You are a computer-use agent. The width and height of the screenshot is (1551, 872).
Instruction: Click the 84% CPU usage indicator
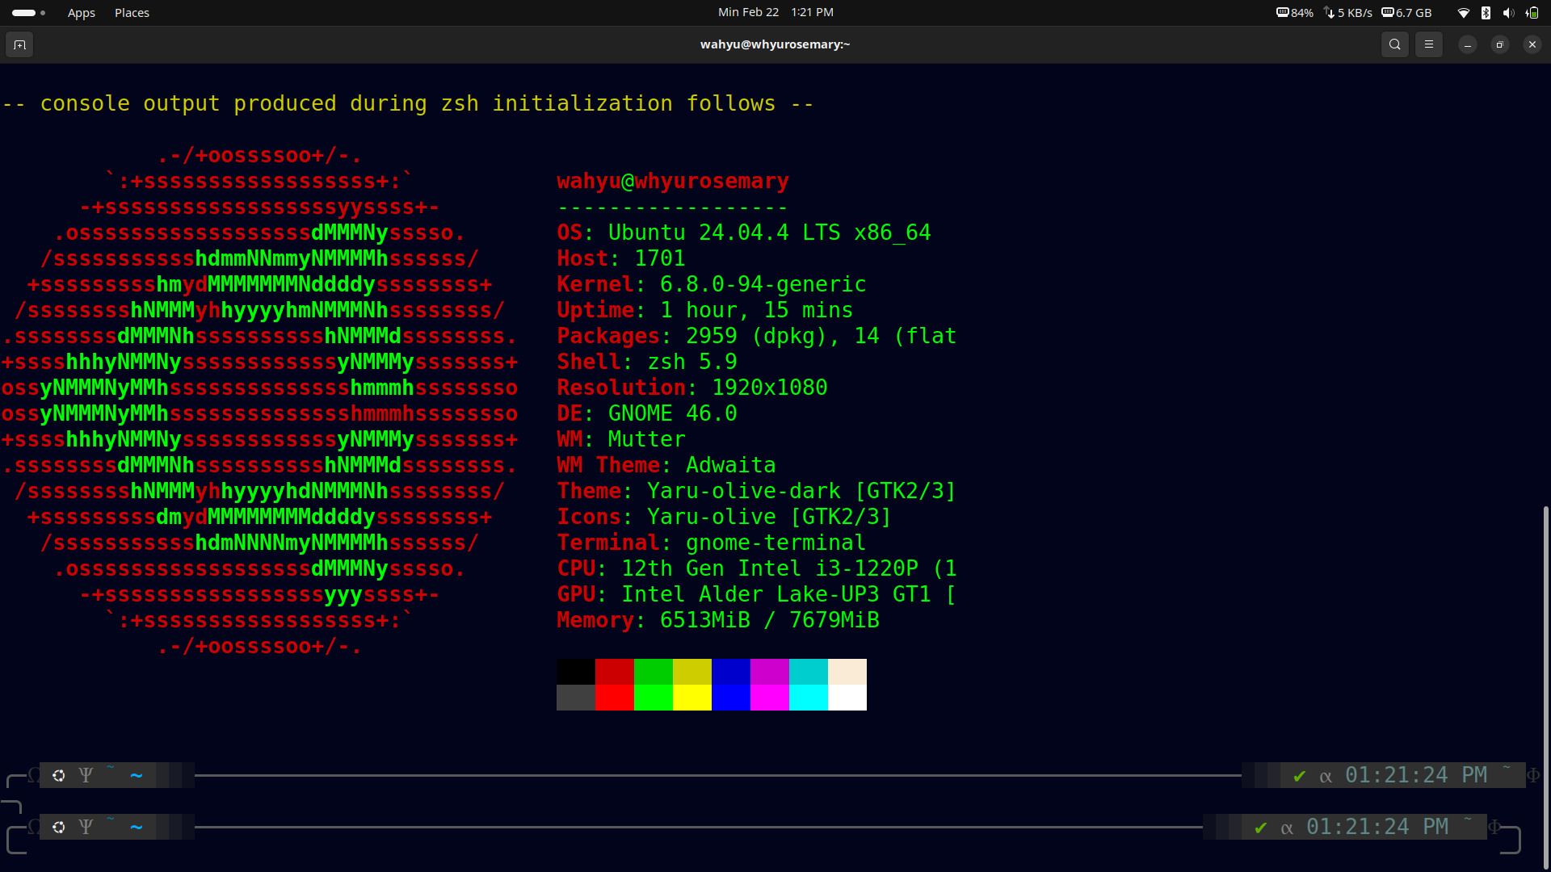point(1294,12)
